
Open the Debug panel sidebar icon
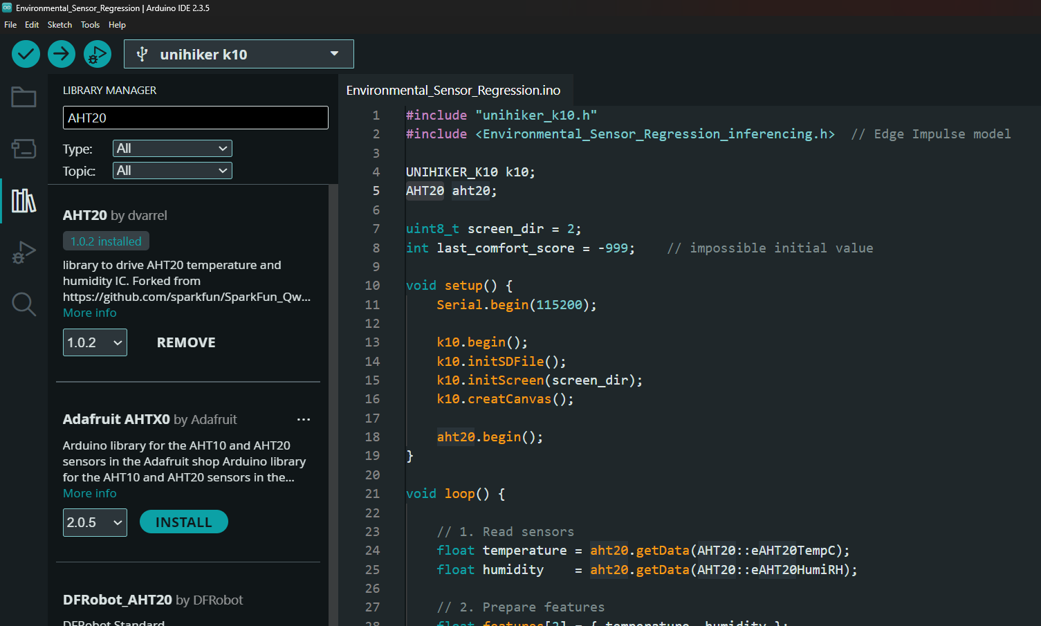24,252
